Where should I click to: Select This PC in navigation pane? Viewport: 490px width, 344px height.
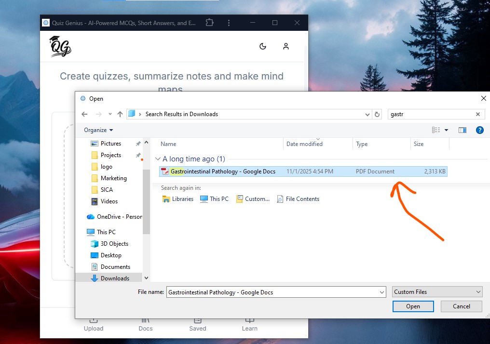(x=106, y=232)
